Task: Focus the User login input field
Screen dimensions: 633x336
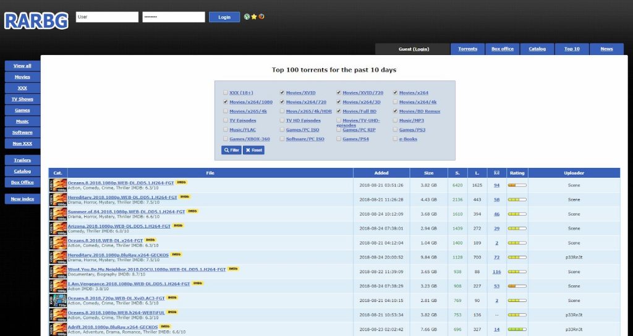Action: pyautogui.click(x=107, y=17)
